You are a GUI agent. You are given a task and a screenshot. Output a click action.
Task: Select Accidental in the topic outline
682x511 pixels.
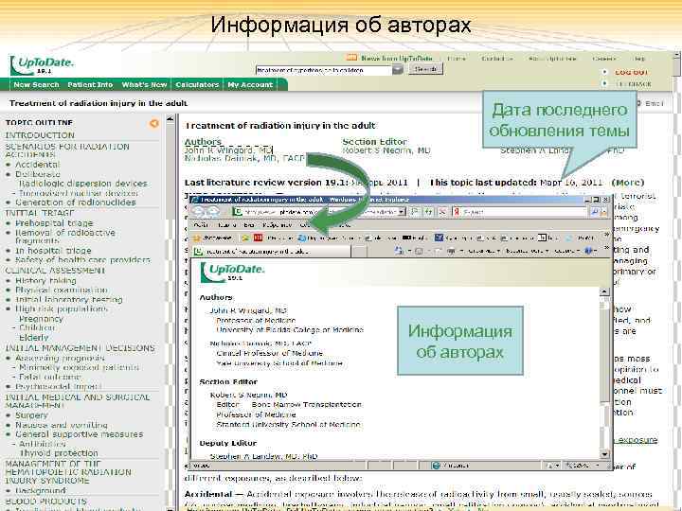pyautogui.click(x=37, y=165)
